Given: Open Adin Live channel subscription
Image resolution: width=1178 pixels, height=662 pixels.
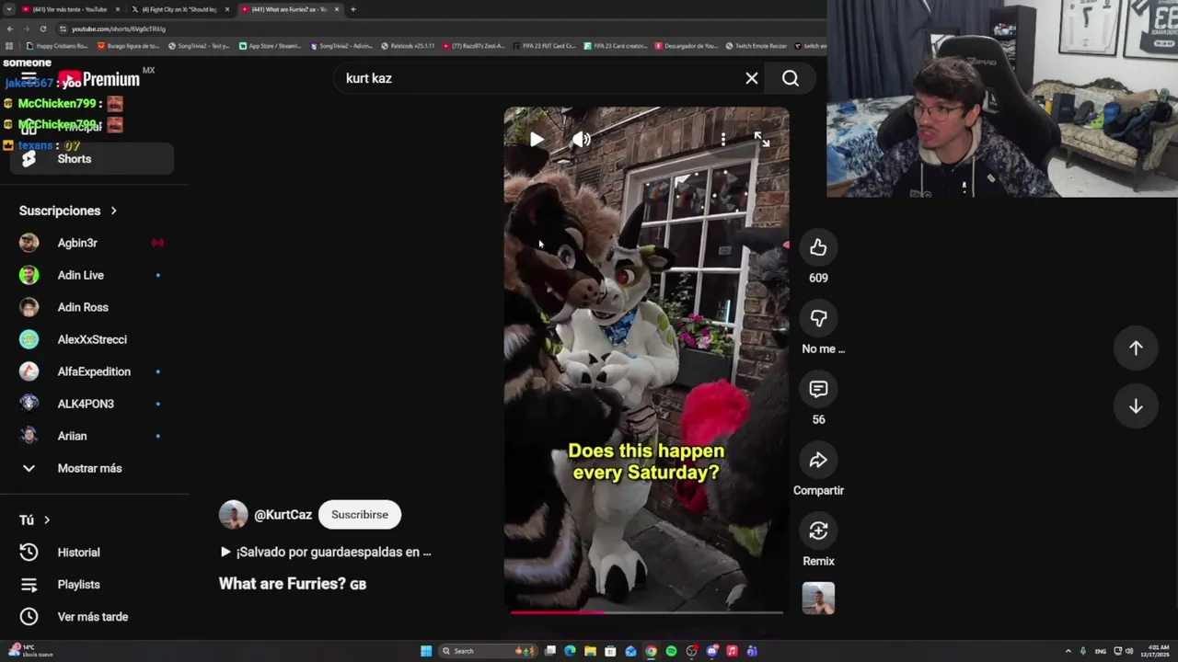Looking at the screenshot, I should click(92, 275).
